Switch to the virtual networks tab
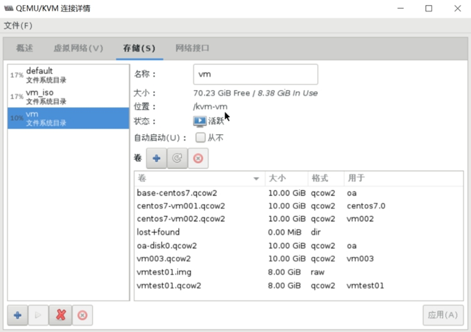Image resolution: width=471 pixels, height=332 pixels. click(x=78, y=48)
